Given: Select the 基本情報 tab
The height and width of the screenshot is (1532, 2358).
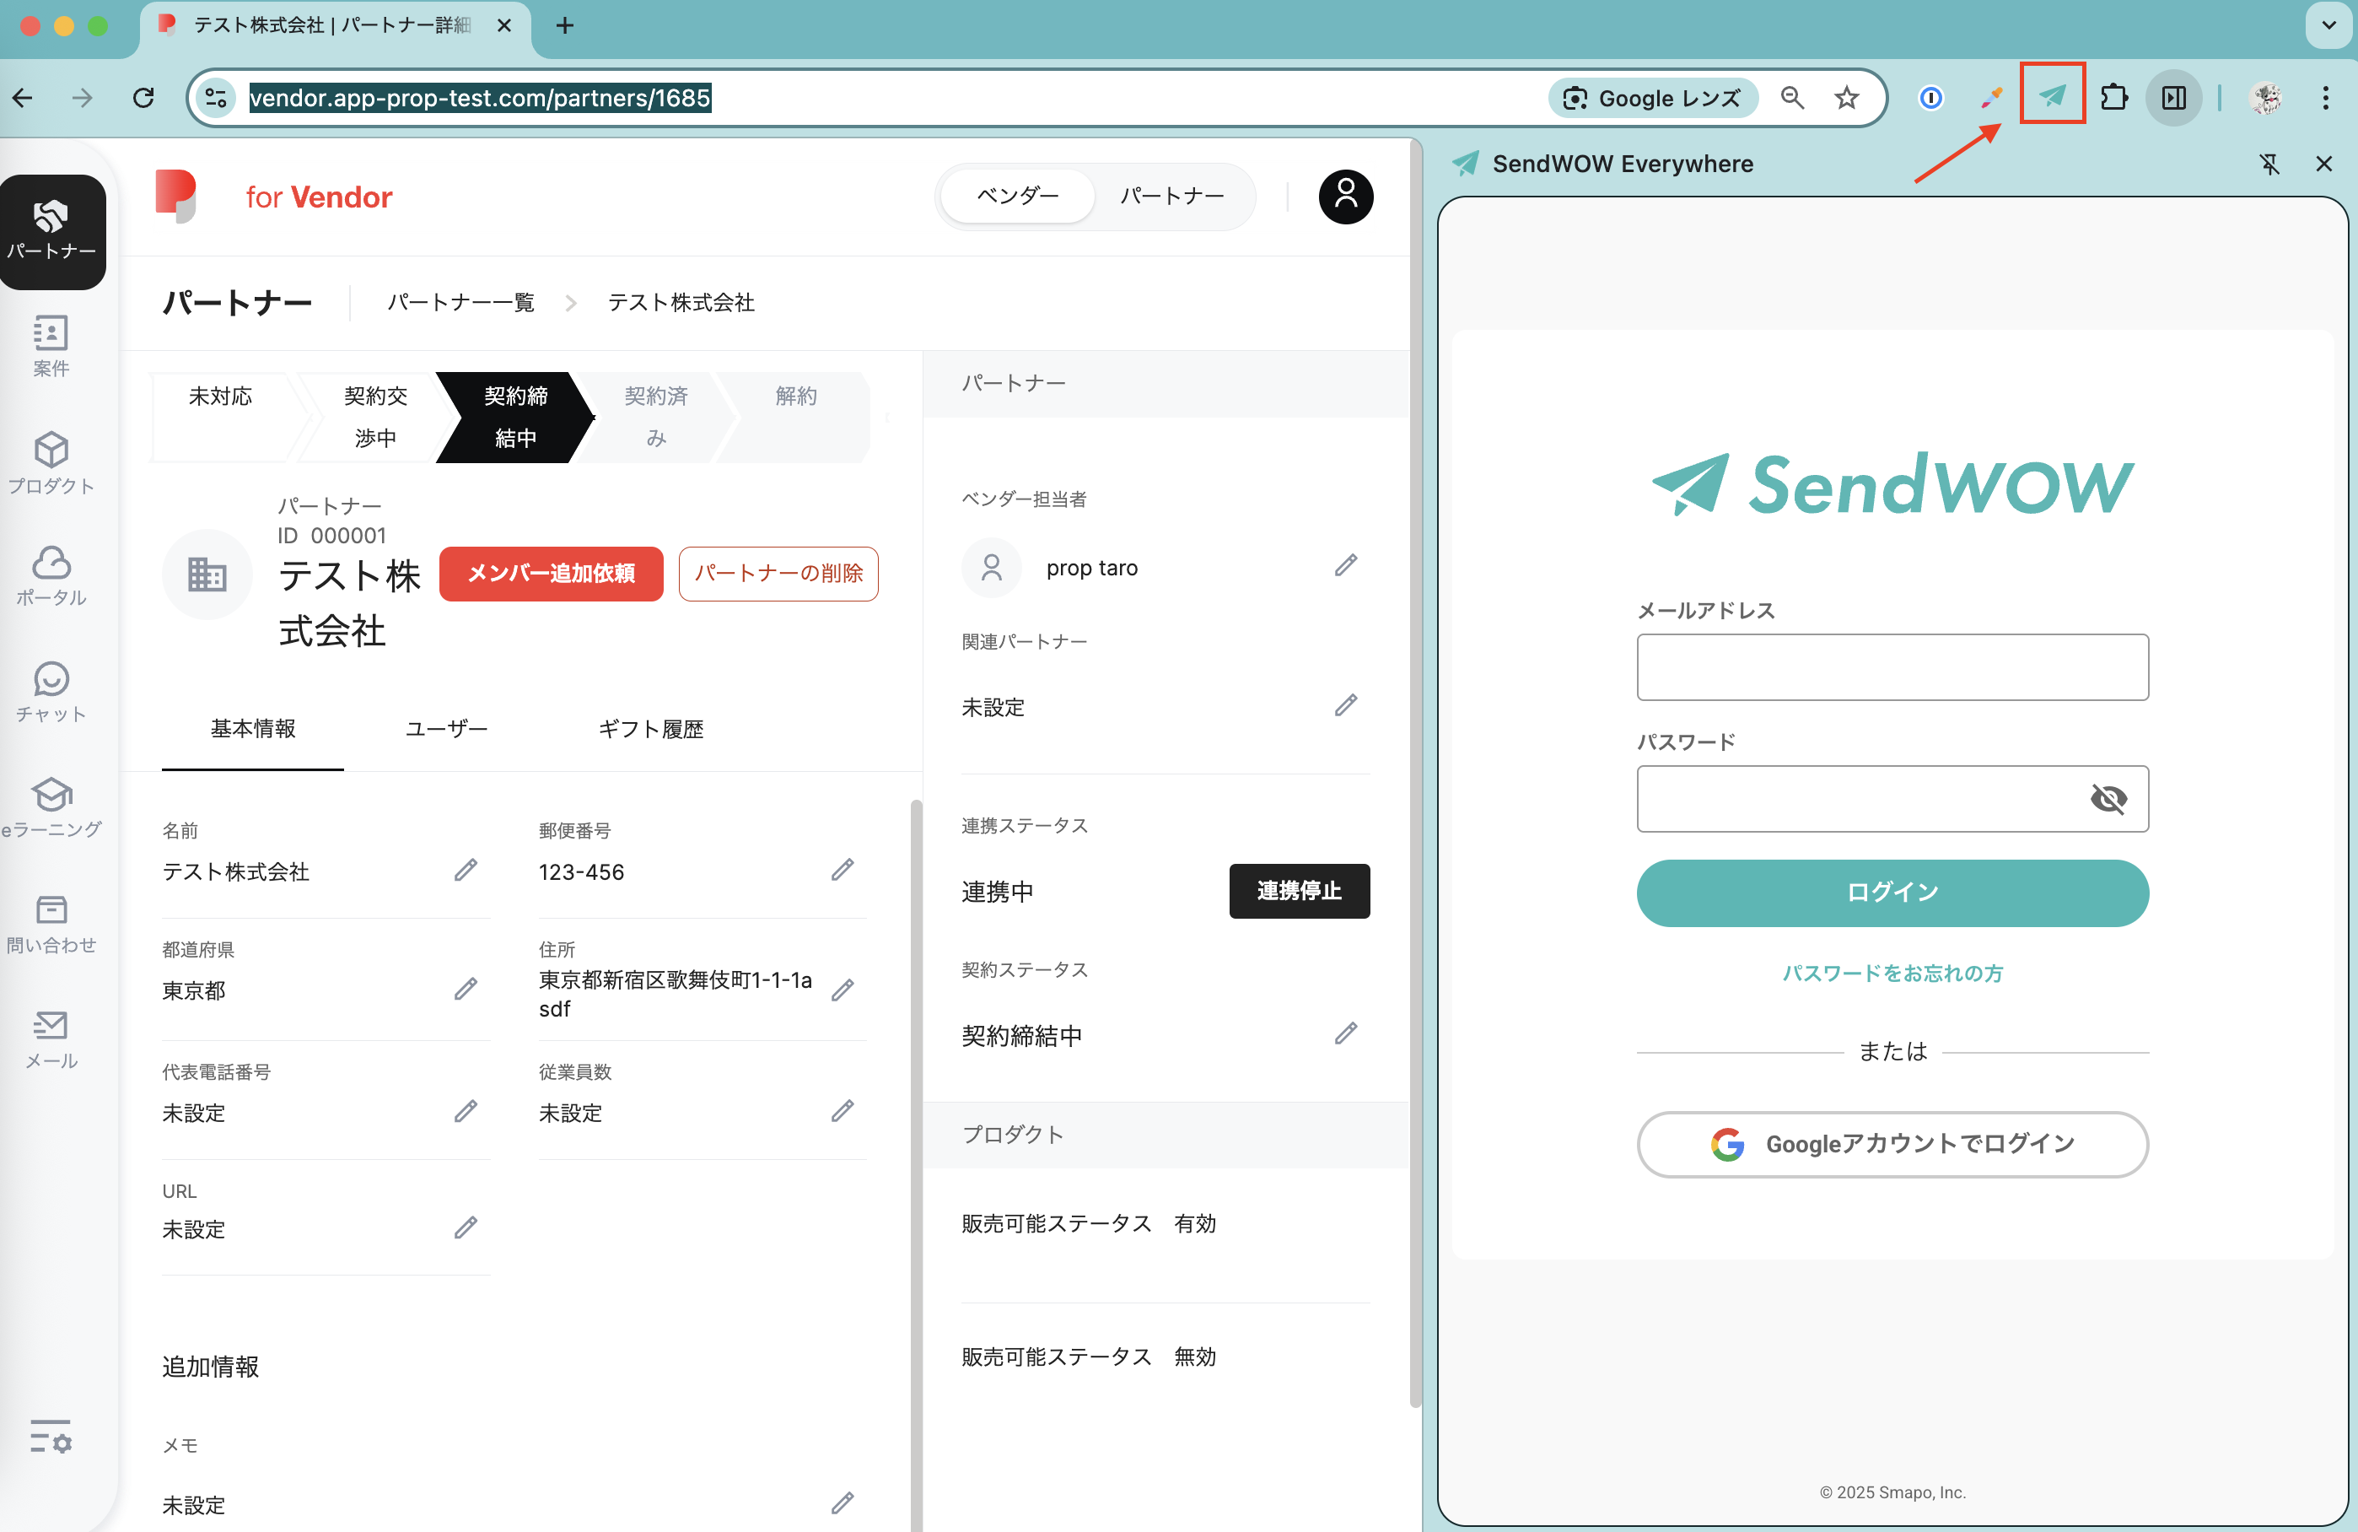Looking at the screenshot, I should pyautogui.click(x=253, y=728).
